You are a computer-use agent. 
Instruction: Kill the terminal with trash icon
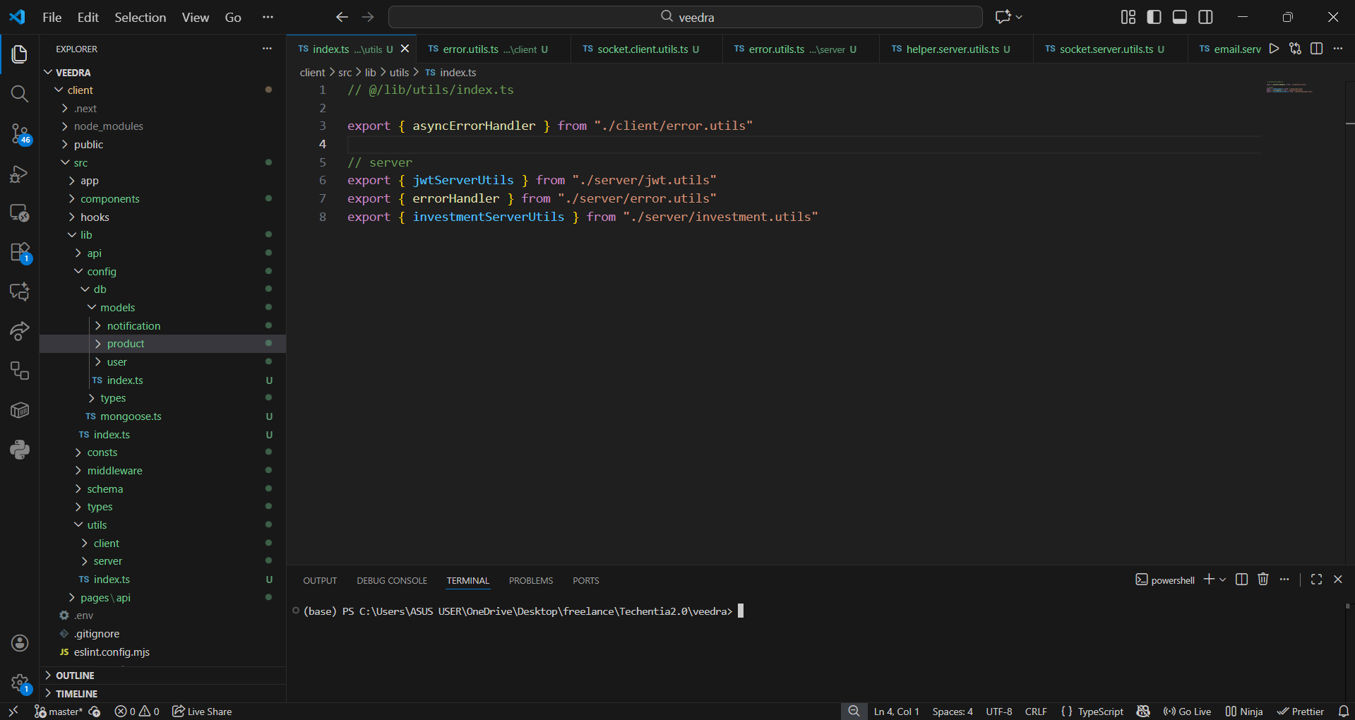(x=1263, y=580)
